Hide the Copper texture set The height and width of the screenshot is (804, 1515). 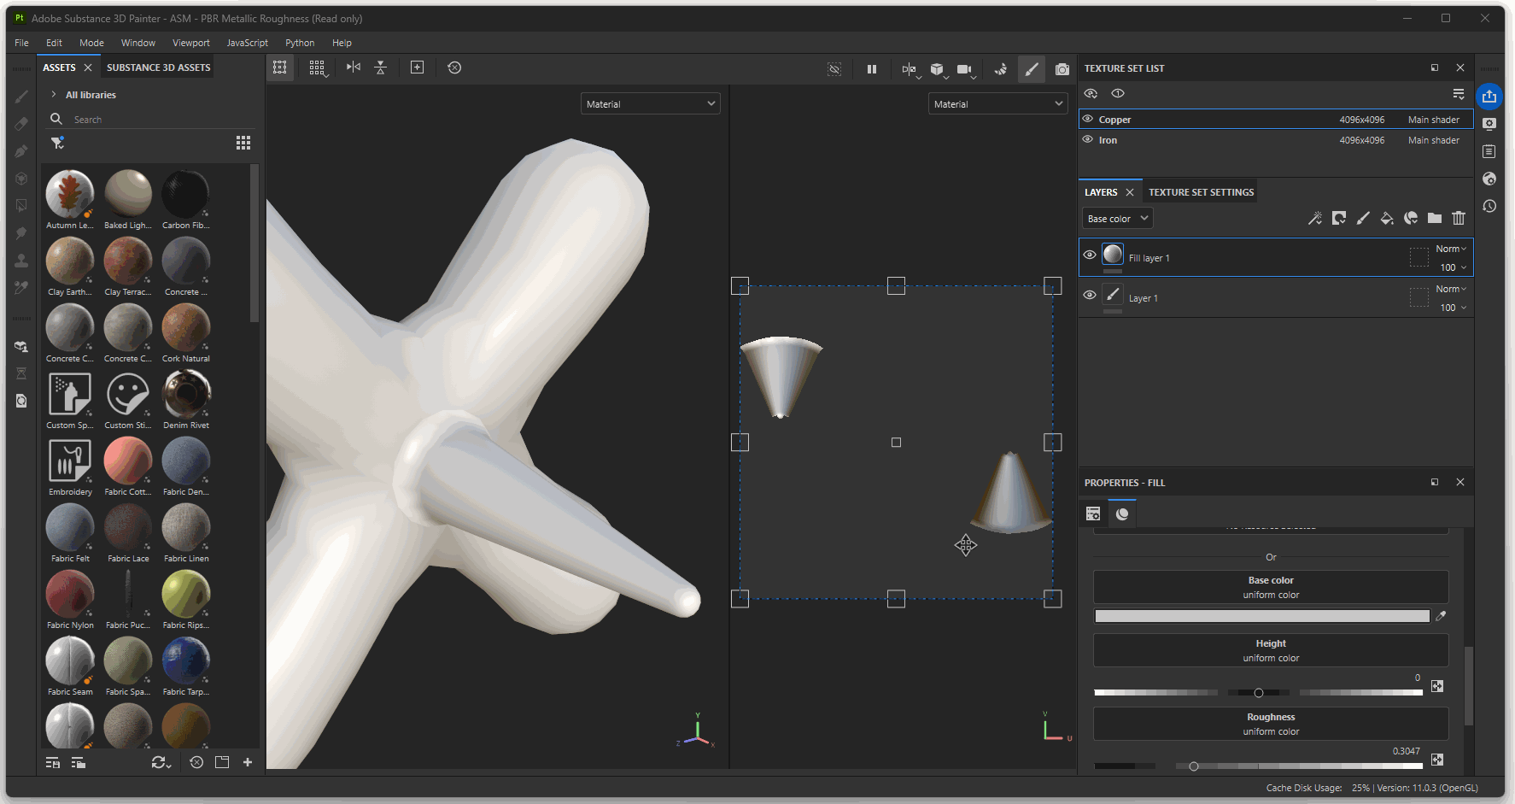click(1088, 120)
